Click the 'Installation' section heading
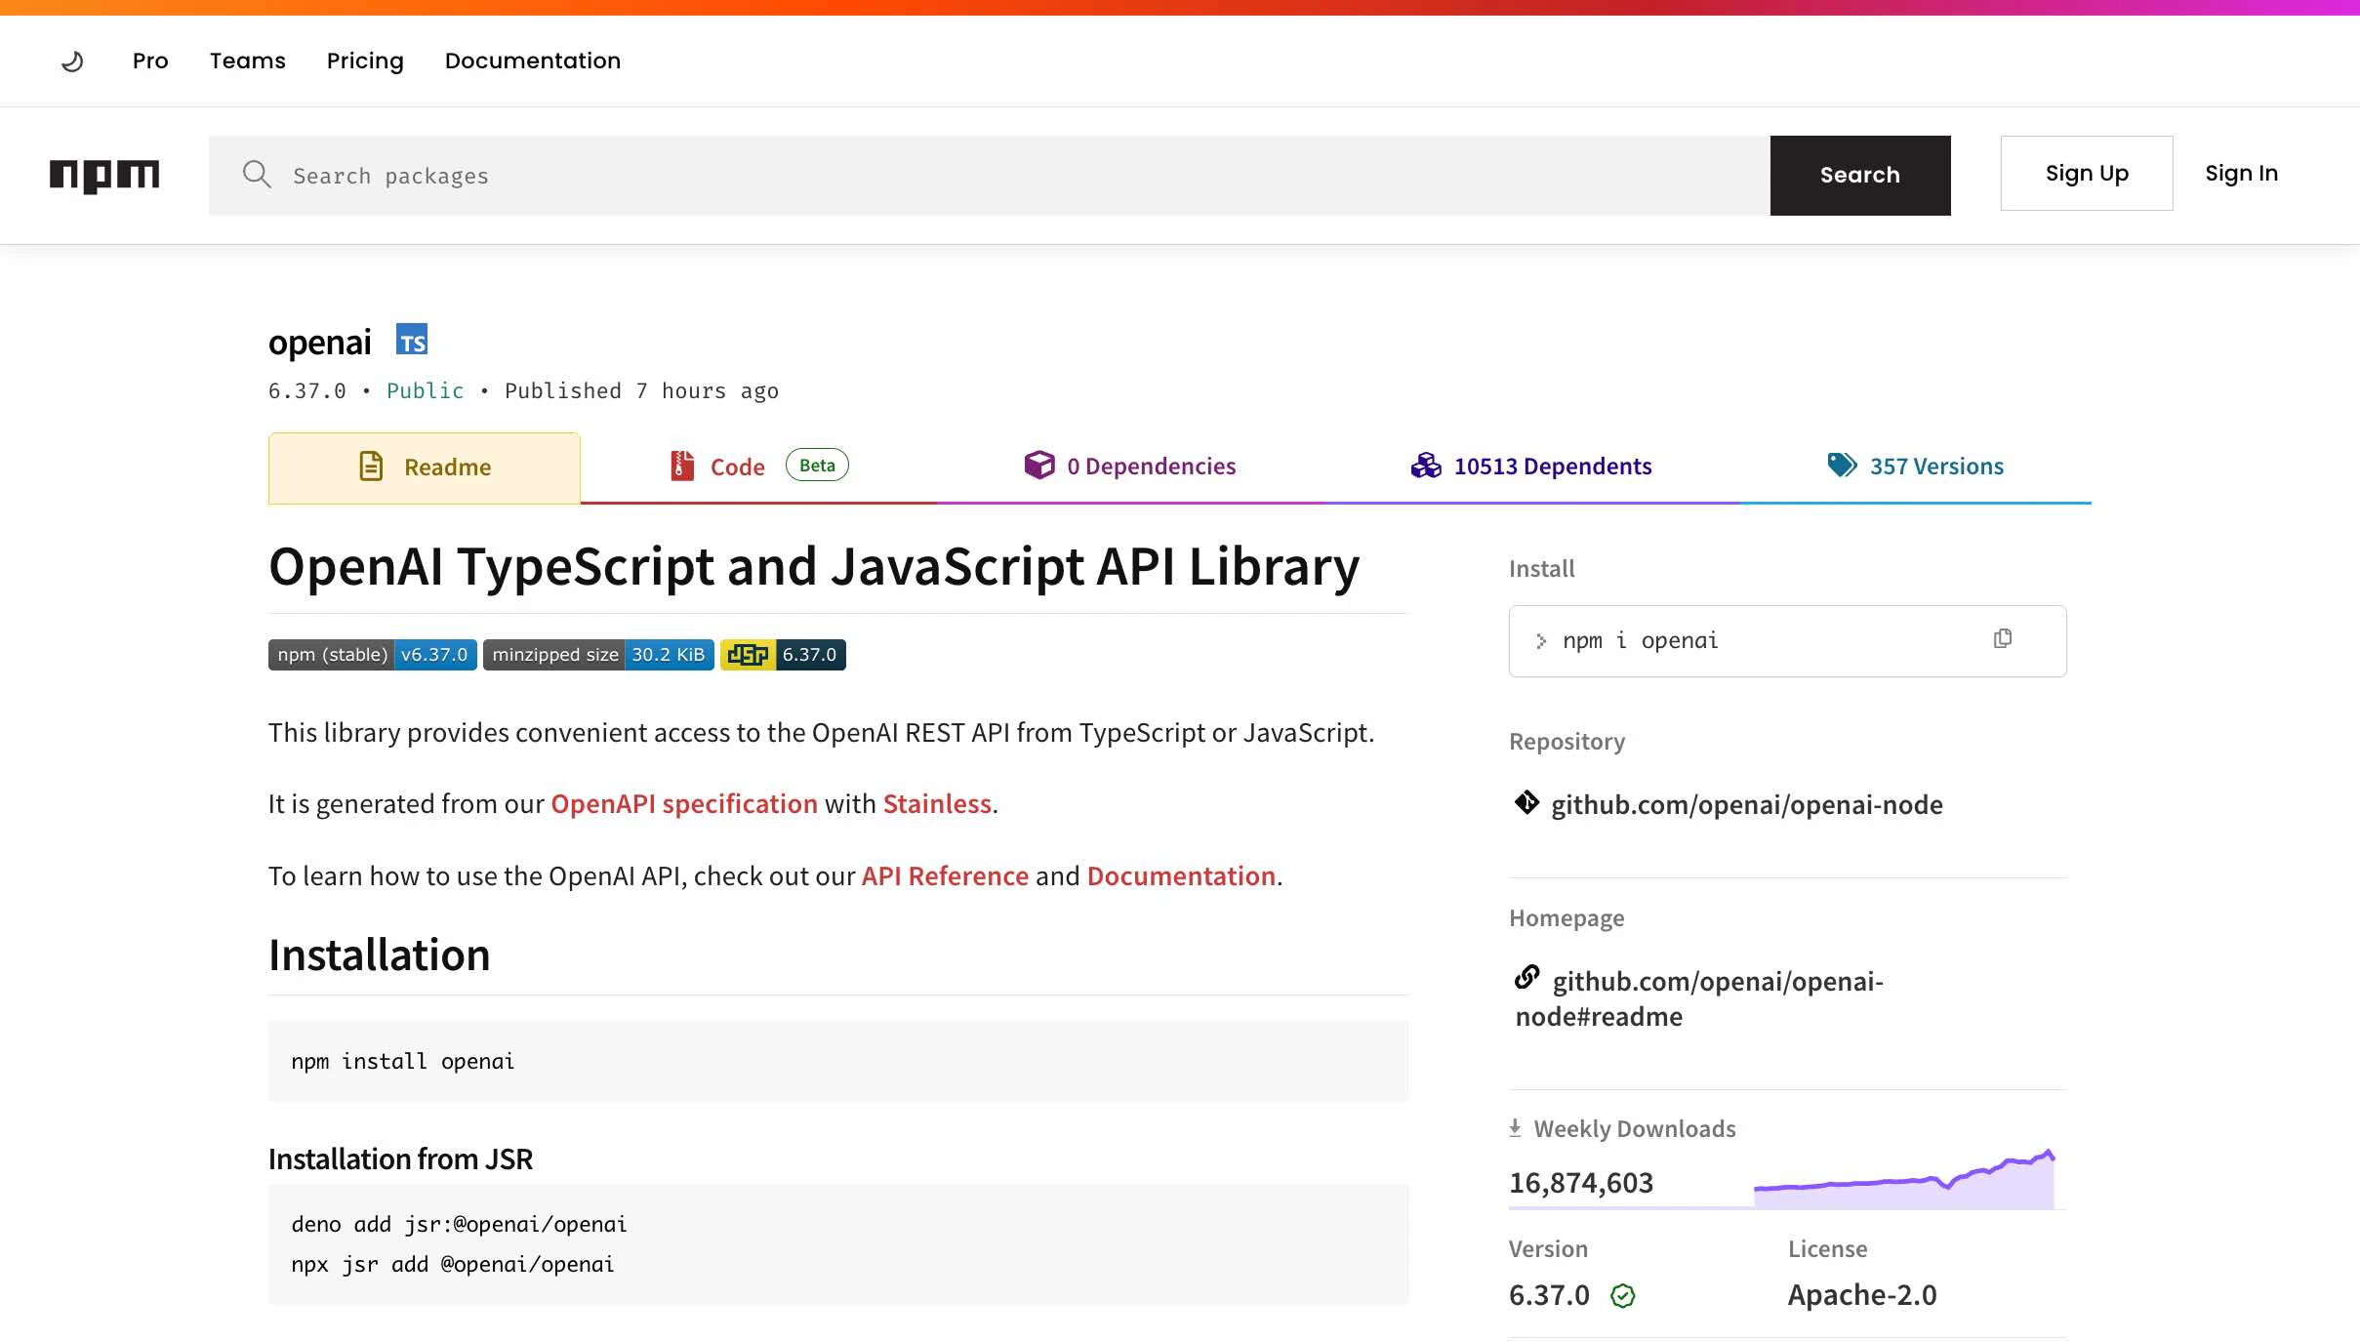This screenshot has width=2360, height=1341. [x=380, y=955]
